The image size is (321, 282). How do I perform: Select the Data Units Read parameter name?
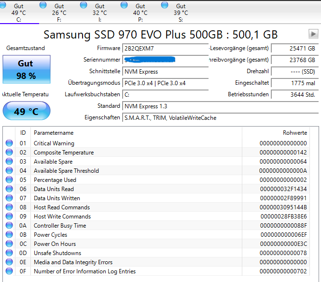(54, 189)
